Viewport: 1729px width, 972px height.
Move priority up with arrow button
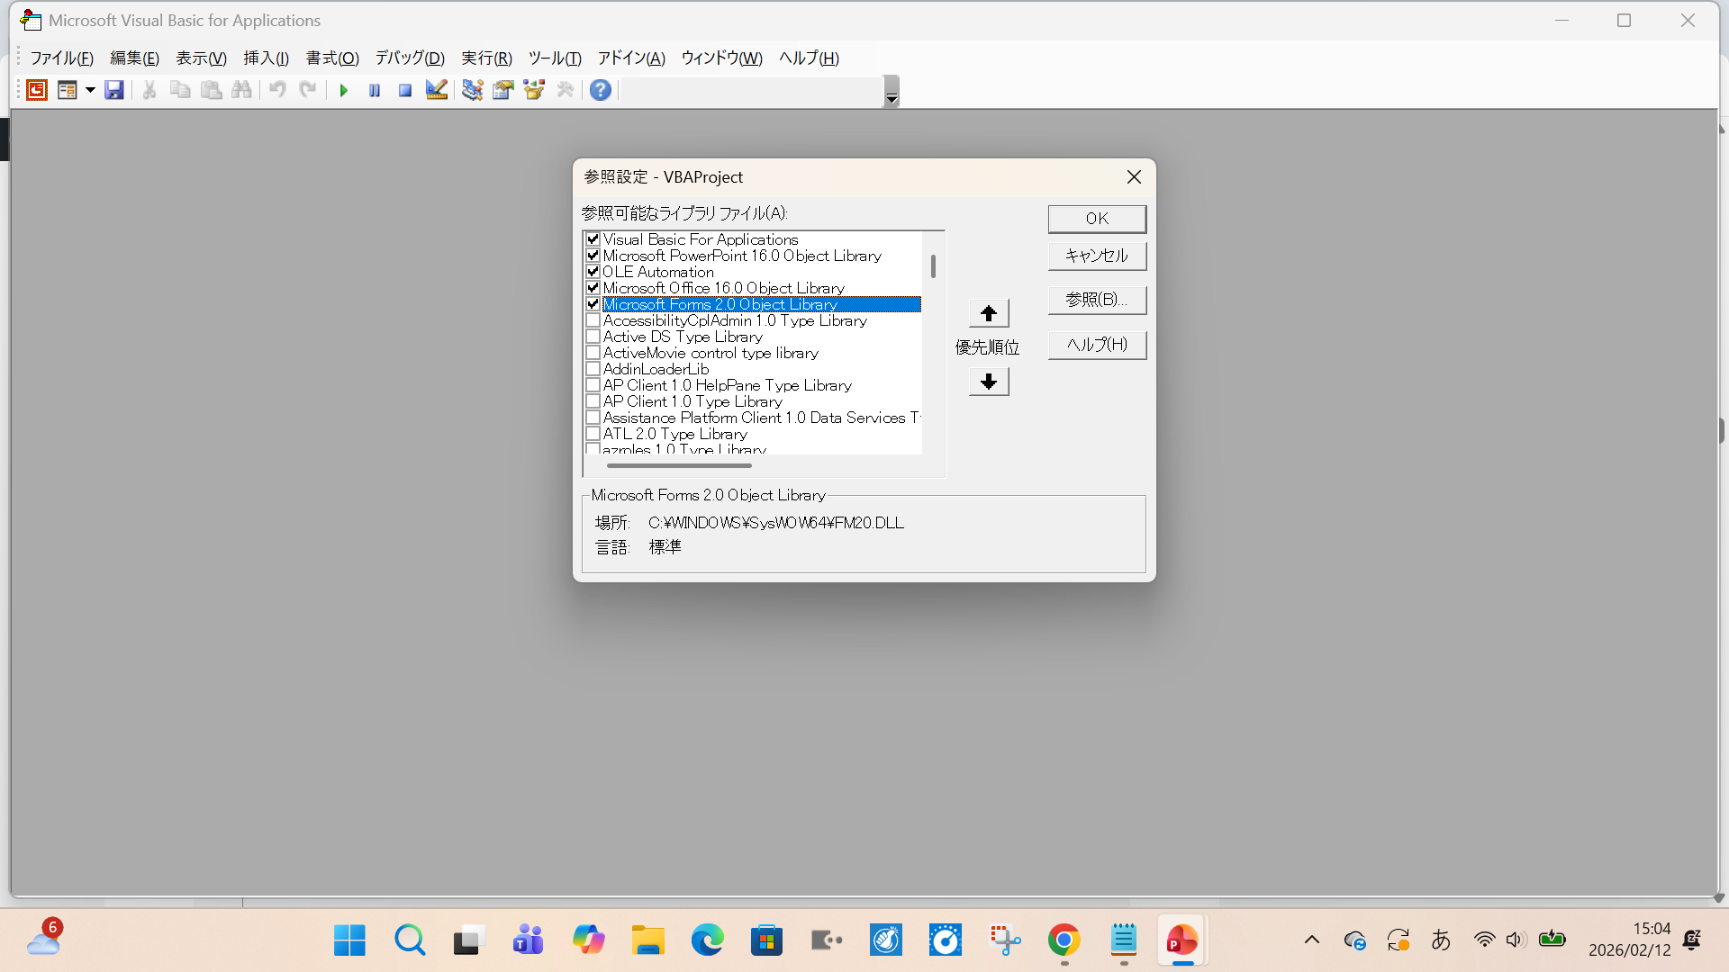click(988, 313)
